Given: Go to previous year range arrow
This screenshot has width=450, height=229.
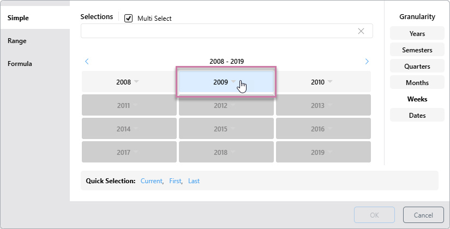Looking at the screenshot, I should pos(87,62).
